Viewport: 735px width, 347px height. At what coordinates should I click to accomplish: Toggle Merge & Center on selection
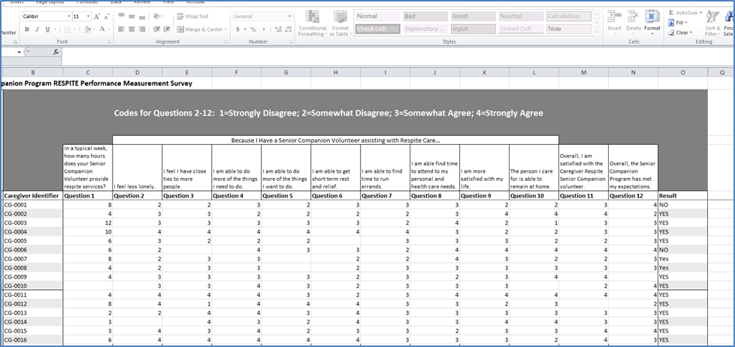[200, 29]
